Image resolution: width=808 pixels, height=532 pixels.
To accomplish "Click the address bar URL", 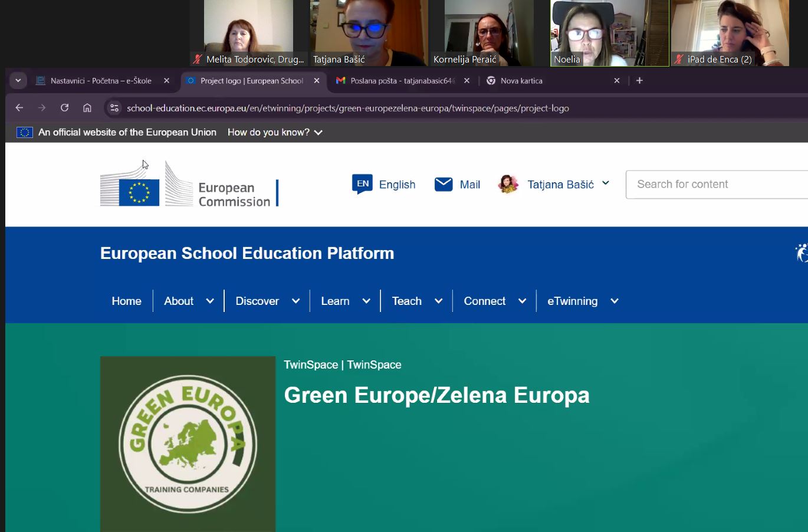I will [348, 108].
